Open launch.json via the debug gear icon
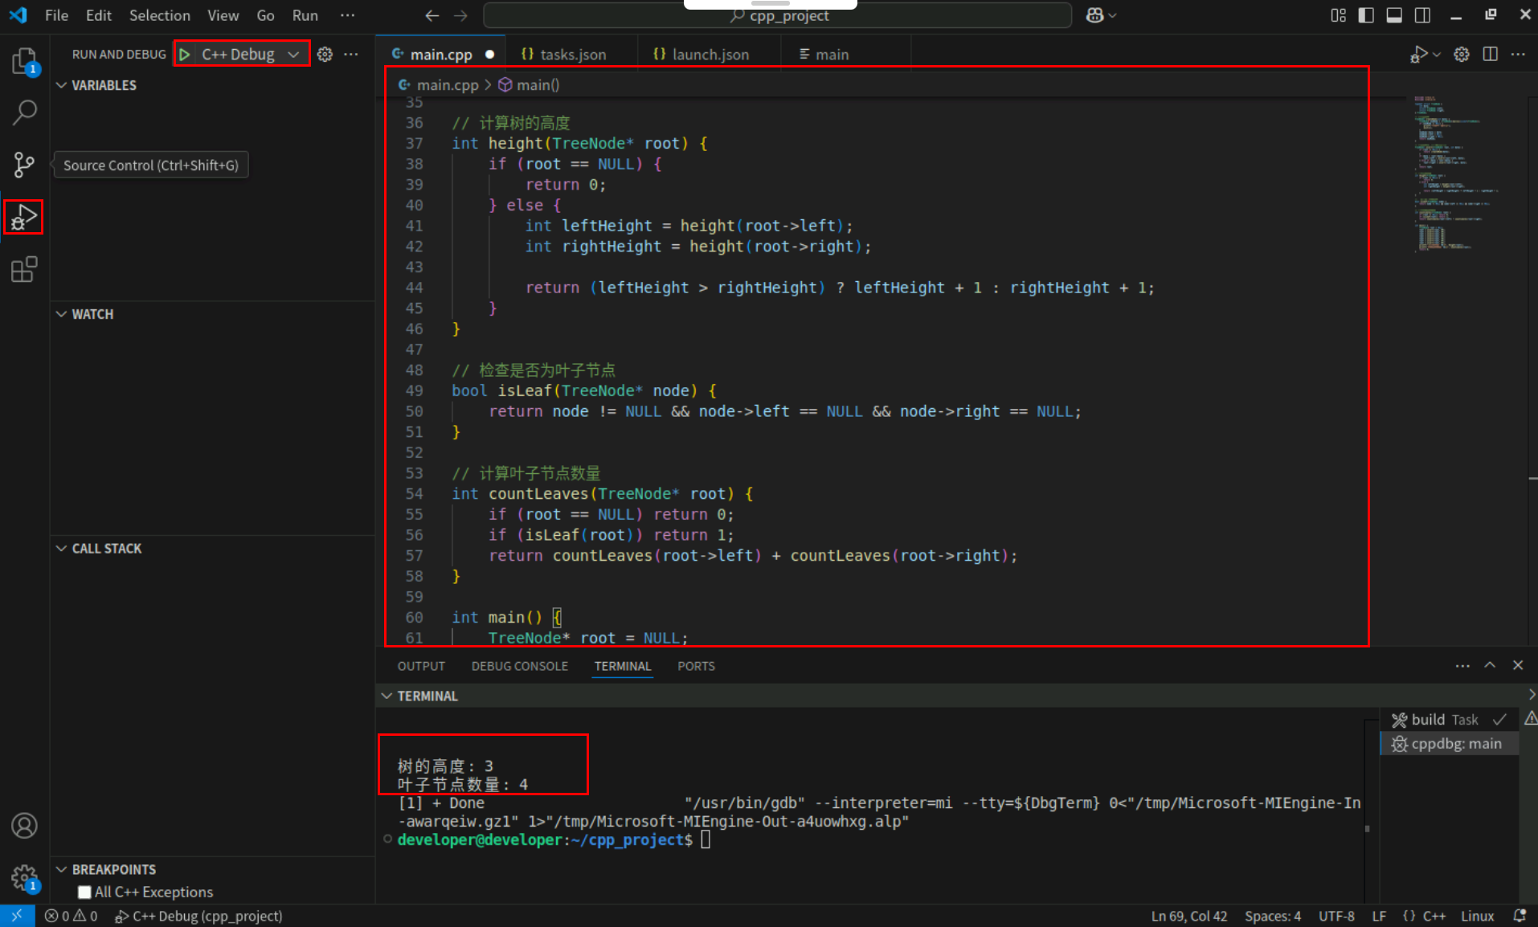This screenshot has width=1538, height=927. (x=325, y=54)
